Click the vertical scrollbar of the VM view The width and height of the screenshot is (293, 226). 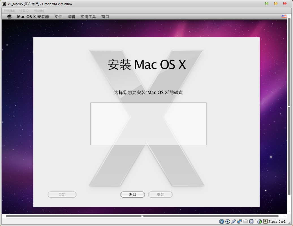click(289, 107)
